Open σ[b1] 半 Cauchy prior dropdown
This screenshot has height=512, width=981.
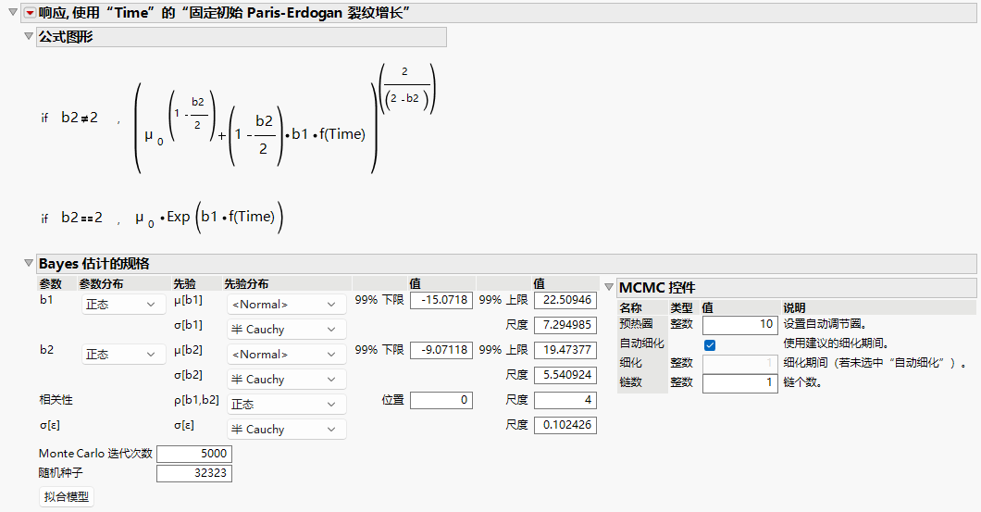pos(286,330)
